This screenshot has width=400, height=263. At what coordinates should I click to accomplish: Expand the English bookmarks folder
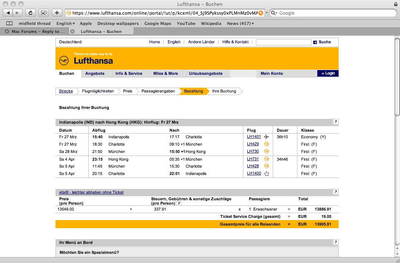(x=65, y=23)
